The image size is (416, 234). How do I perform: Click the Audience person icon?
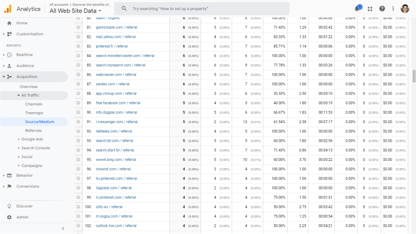(9, 65)
